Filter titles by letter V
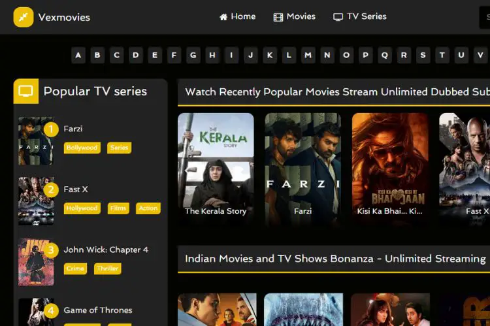Image resolution: width=490 pixels, height=326 pixels. click(x=481, y=56)
